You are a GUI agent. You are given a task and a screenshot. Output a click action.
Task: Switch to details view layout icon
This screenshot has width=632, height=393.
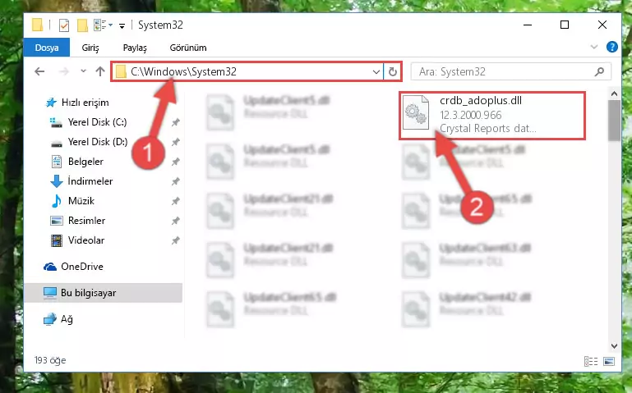(591, 361)
